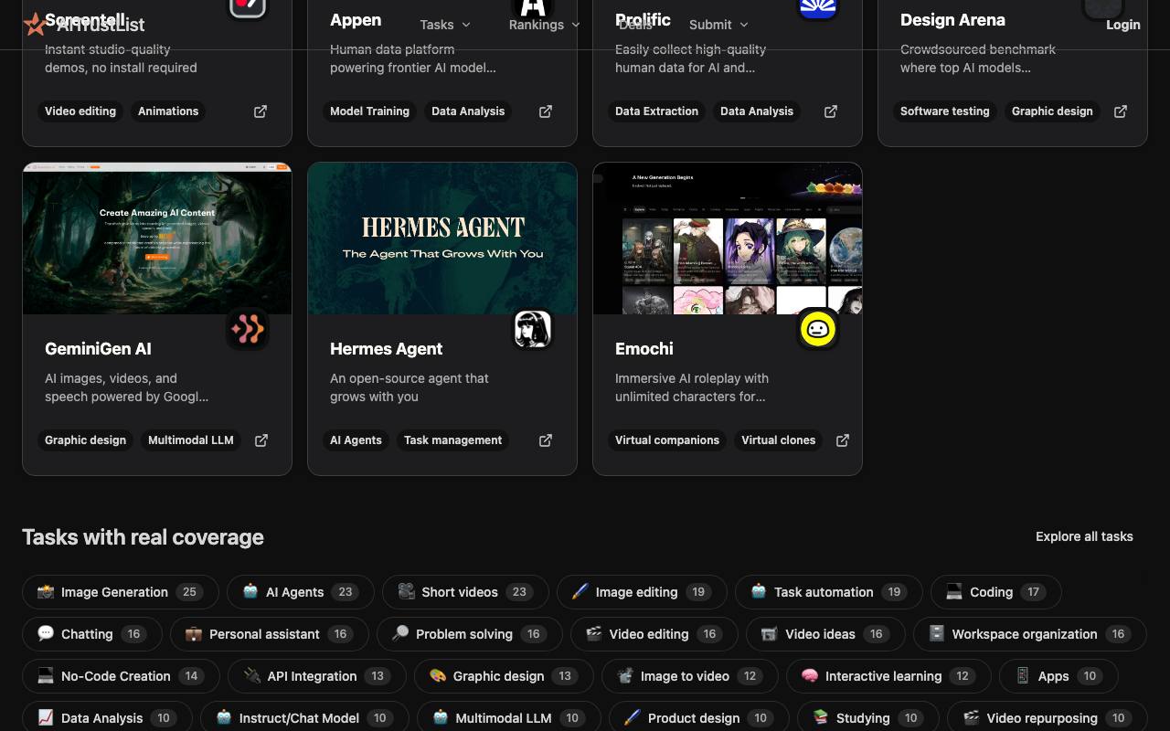Viewport: 1170px width, 731px height.
Task: Open the GeminiGen AI preview thumbnail
Action: tap(157, 238)
